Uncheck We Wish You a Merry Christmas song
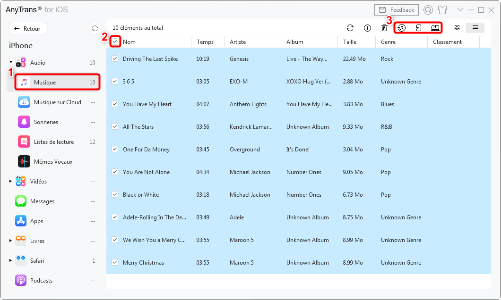 [115, 240]
